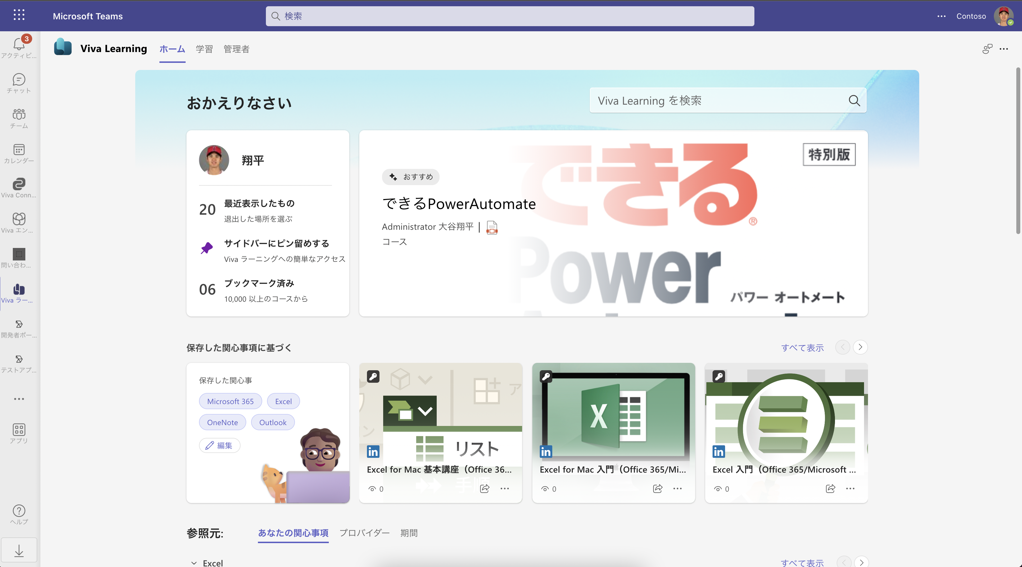Switch to the 学習 tab
The image size is (1022, 567).
[204, 49]
